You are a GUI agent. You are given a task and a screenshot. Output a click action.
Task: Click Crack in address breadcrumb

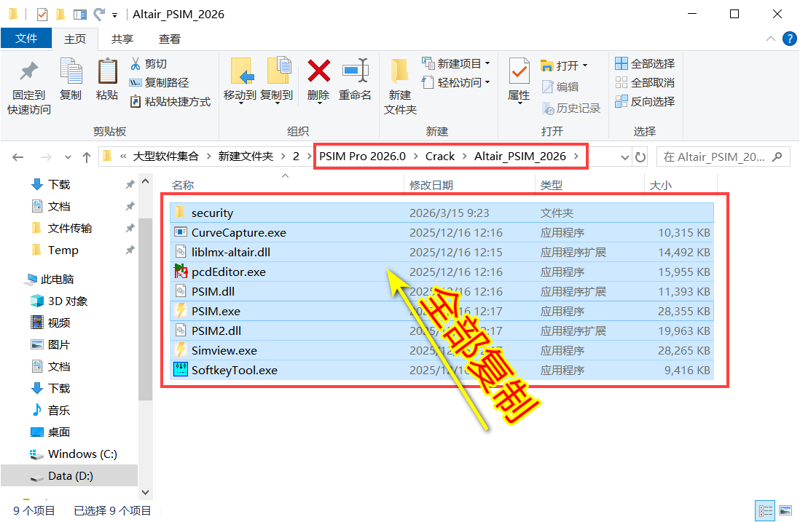point(440,156)
